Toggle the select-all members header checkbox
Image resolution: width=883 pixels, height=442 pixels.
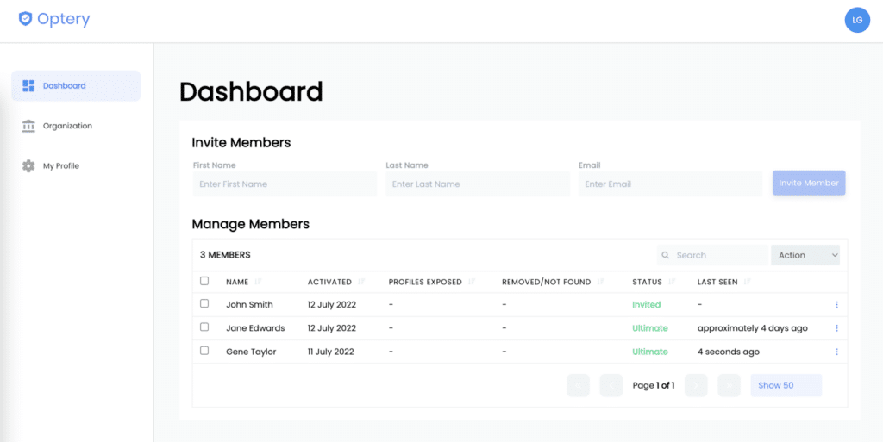pyautogui.click(x=204, y=281)
